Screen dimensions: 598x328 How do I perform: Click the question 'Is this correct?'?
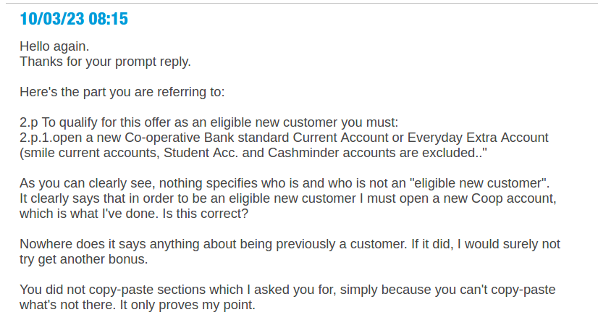tap(205, 214)
